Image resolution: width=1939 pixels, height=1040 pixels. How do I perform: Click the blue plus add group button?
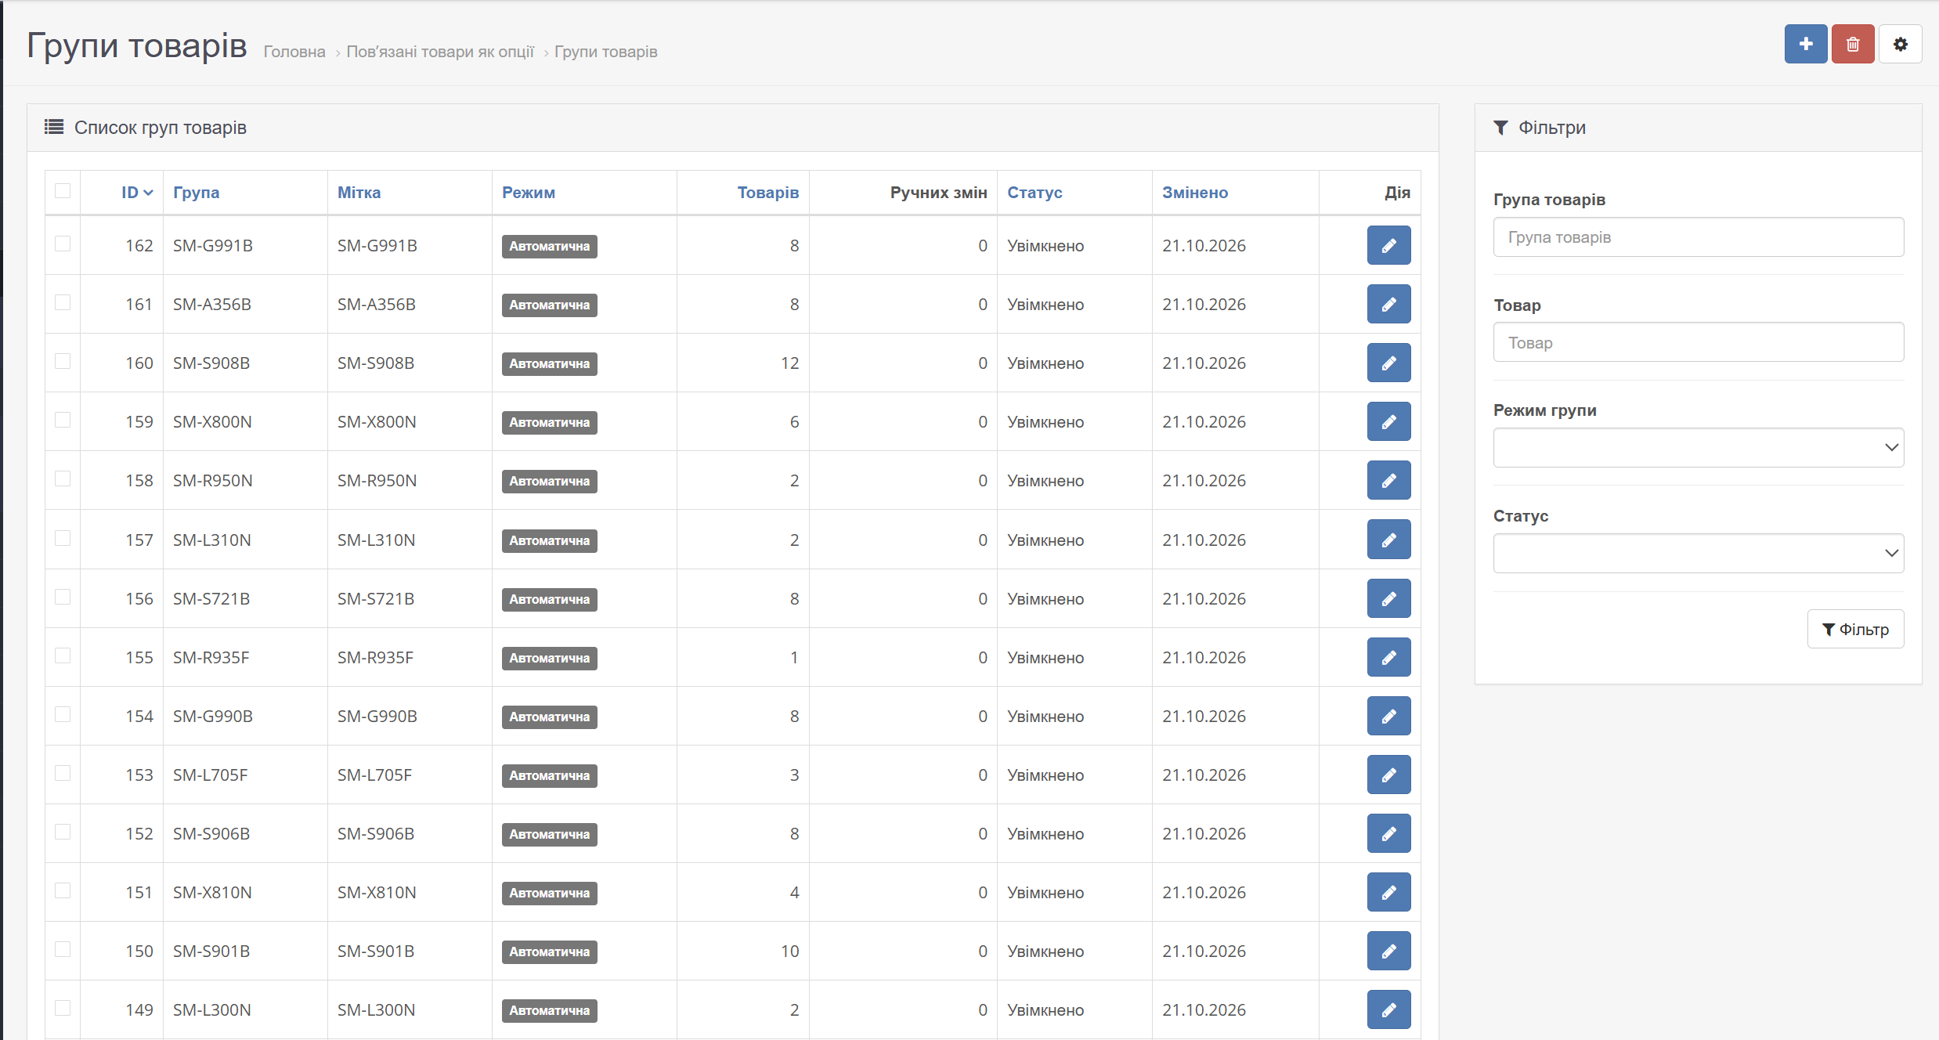point(1805,44)
